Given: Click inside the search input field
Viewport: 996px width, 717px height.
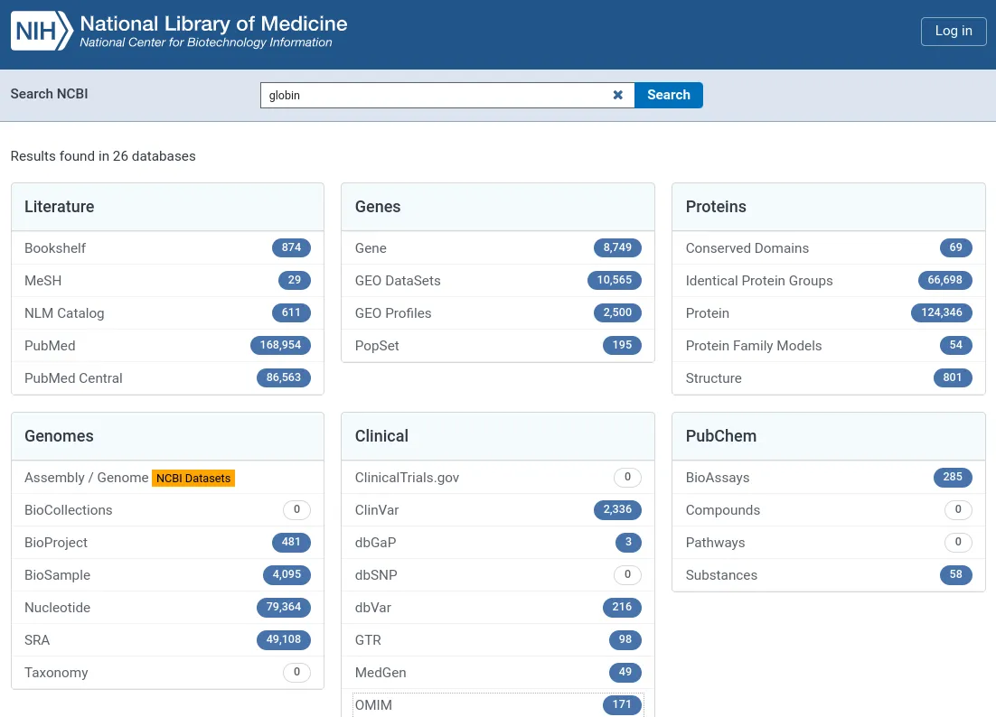Looking at the screenshot, I should click(x=434, y=95).
